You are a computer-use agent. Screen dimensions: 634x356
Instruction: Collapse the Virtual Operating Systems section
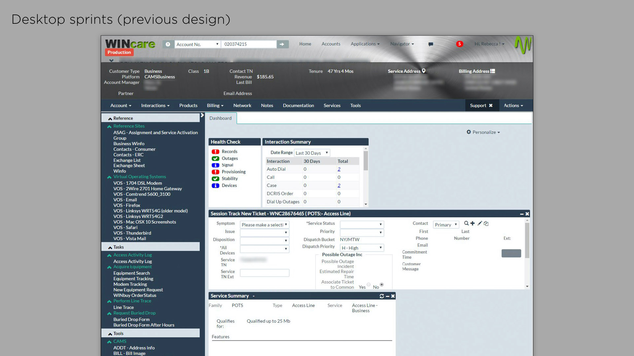[109, 177]
